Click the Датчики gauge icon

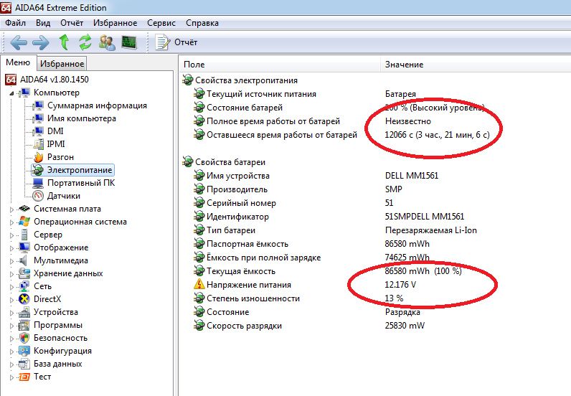pyautogui.click(x=38, y=196)
